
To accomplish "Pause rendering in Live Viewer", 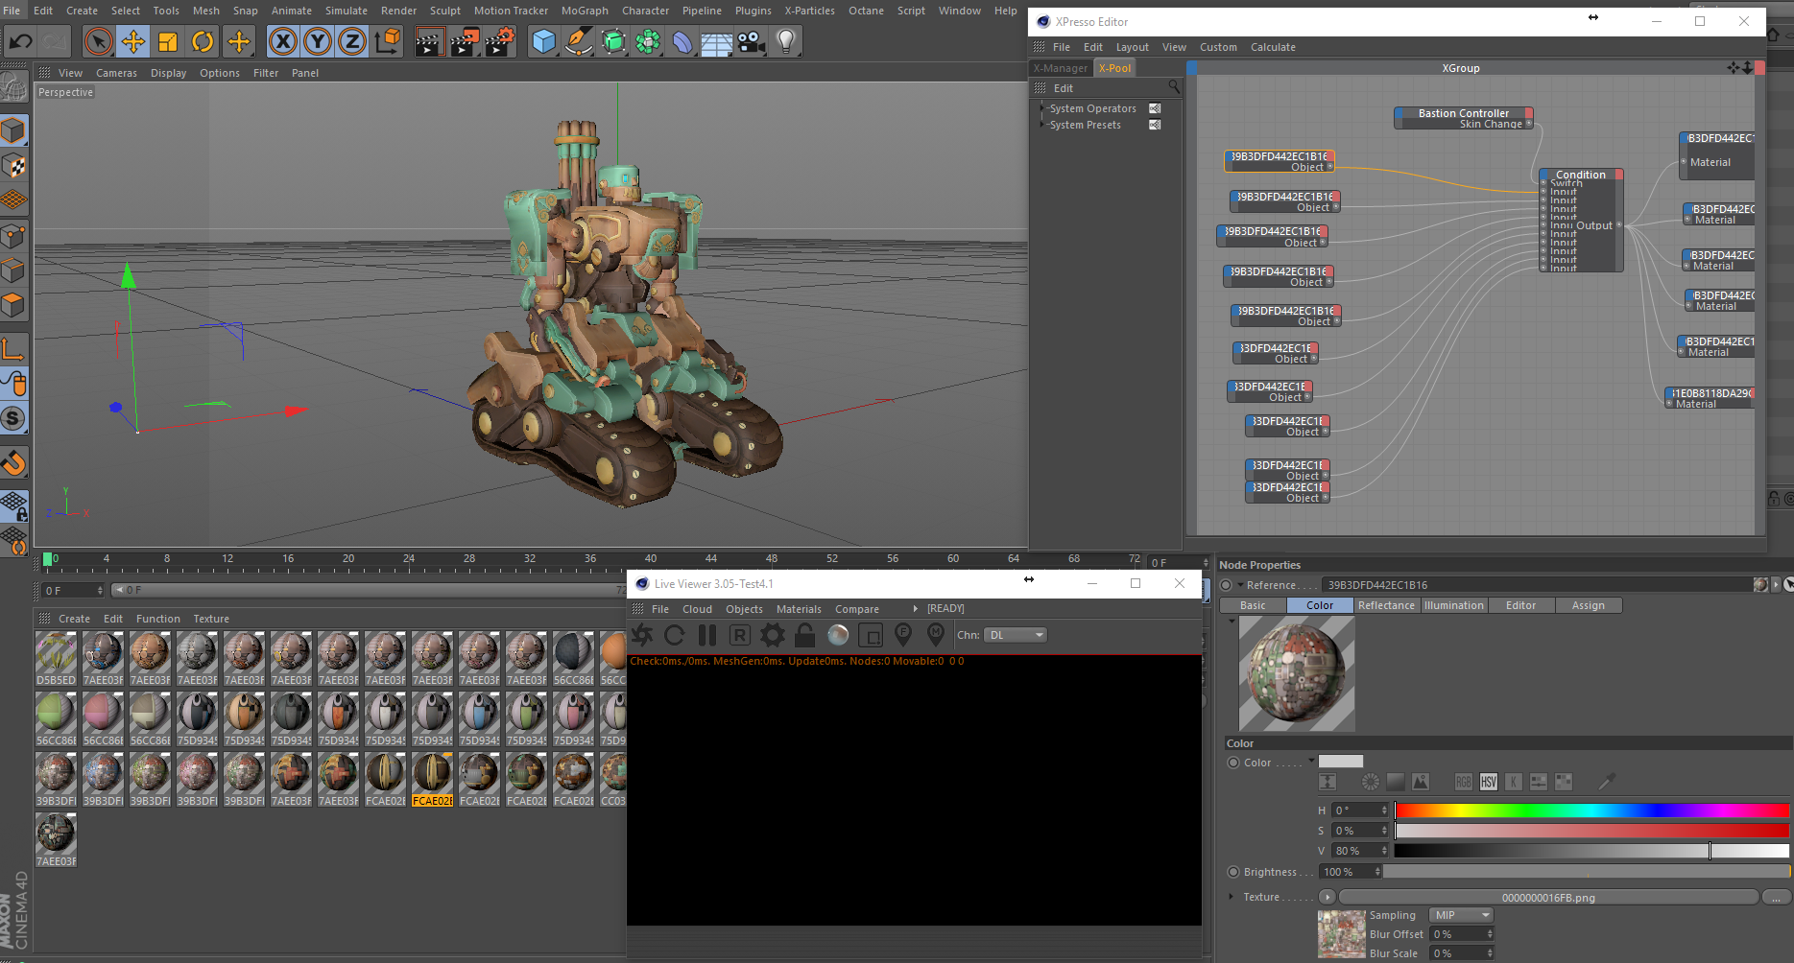I will 707,635.
